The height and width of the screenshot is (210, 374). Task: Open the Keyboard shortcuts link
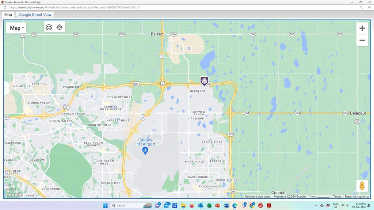click(x=257, y=196)
